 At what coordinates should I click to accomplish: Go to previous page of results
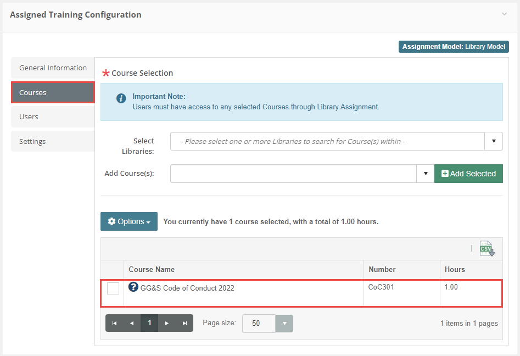coord(132,323)
